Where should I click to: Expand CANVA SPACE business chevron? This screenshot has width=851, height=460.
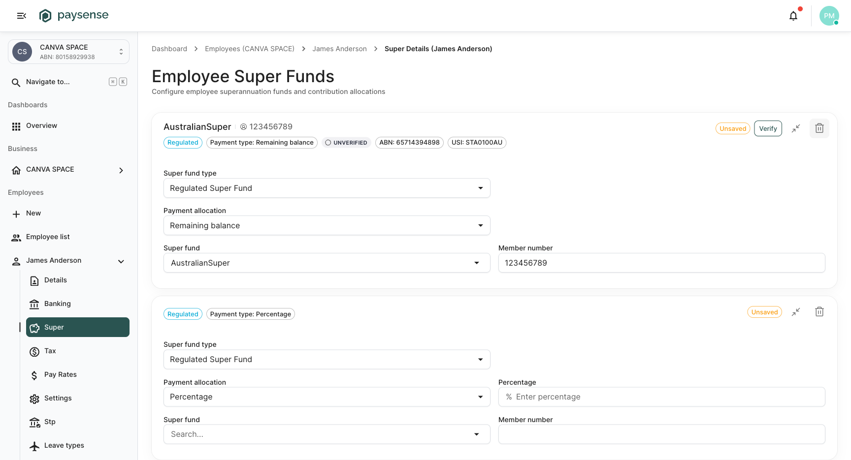(x=121, y=170)
